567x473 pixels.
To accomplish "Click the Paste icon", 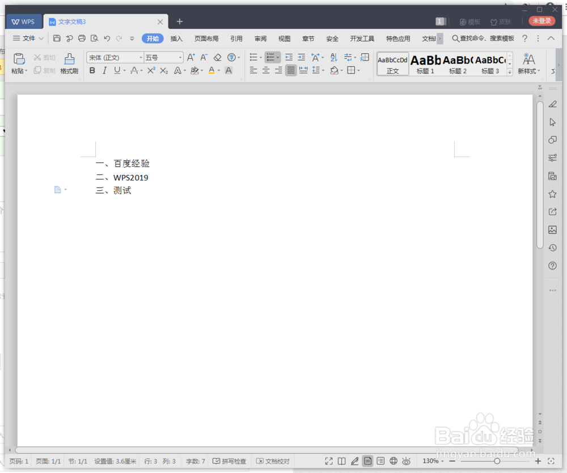I will 19,59.
